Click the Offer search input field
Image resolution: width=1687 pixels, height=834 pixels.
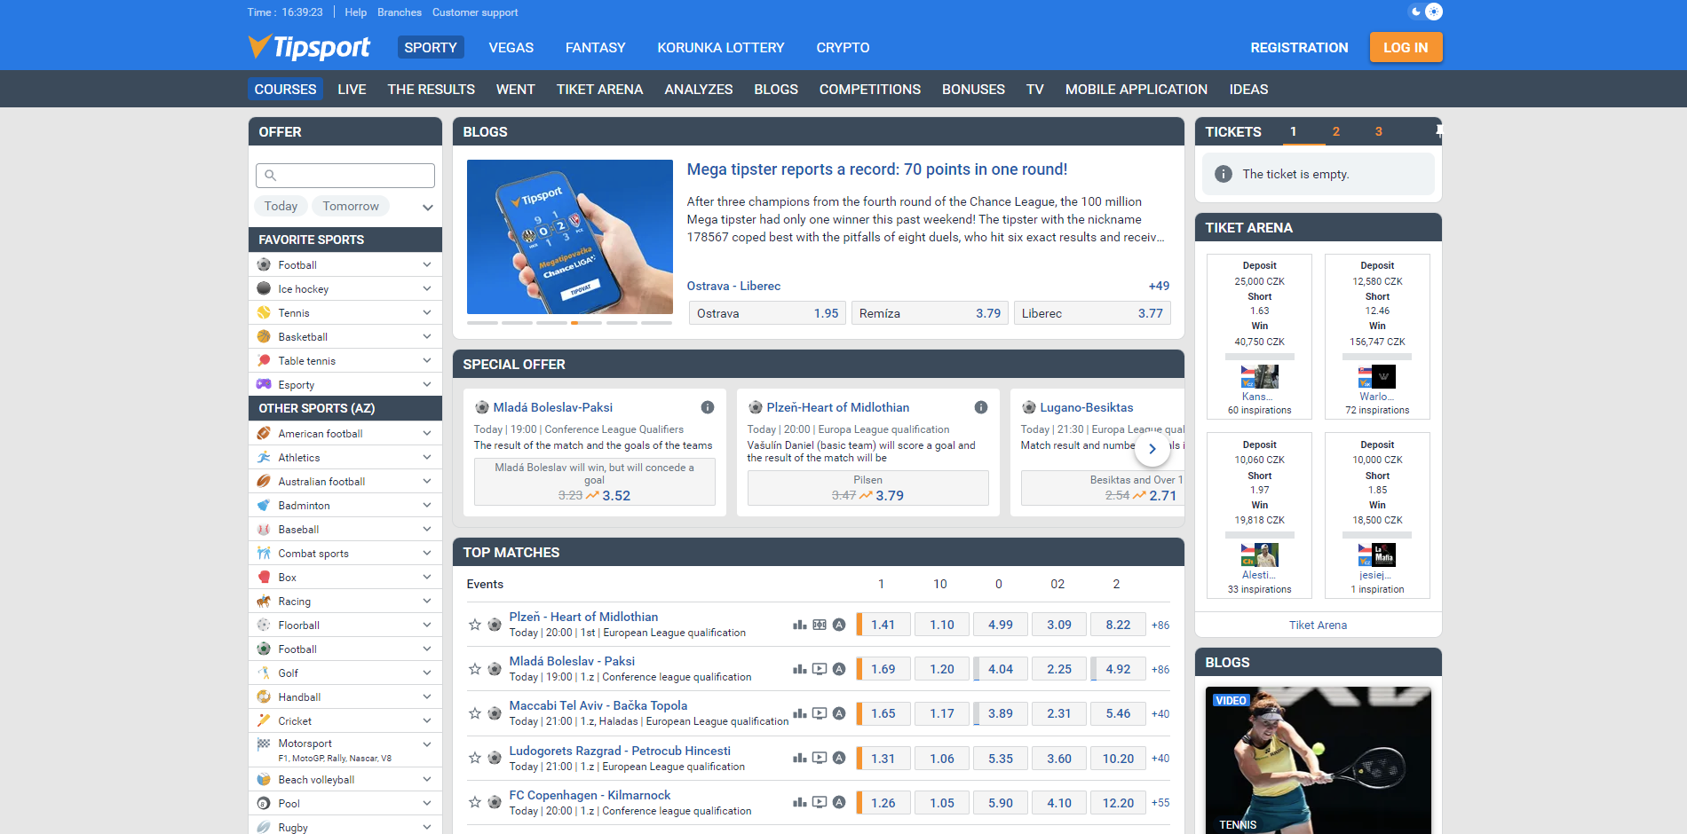[345, 176]
